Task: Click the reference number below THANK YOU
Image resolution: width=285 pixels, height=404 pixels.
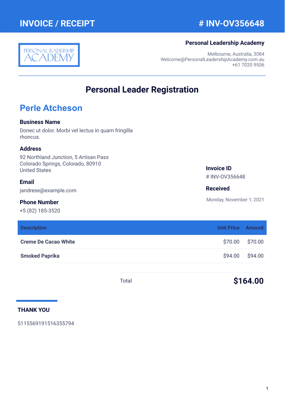Action: click(46, 323)
